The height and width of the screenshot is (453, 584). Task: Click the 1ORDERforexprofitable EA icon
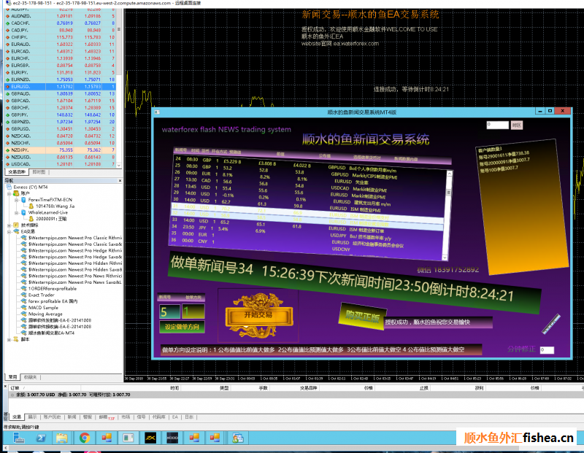(x=24, y=288)
